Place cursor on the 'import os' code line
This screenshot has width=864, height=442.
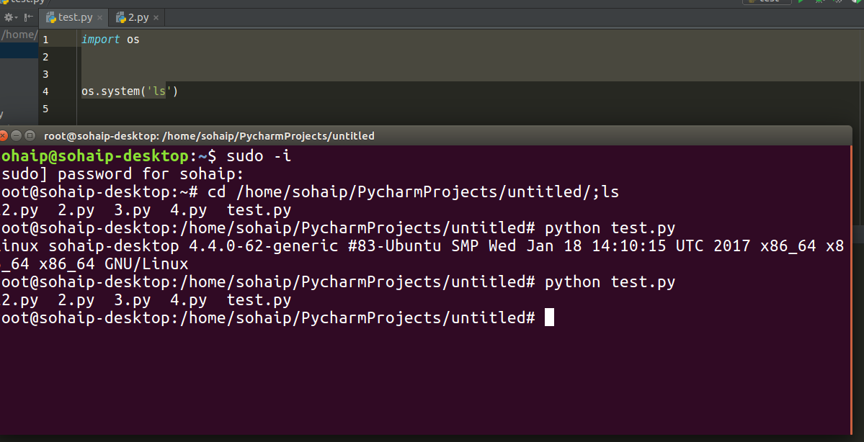pos(110,40)
